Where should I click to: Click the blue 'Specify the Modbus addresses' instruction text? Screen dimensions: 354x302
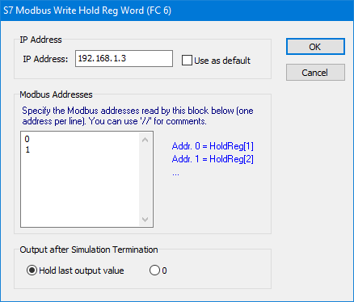point(137,116)
